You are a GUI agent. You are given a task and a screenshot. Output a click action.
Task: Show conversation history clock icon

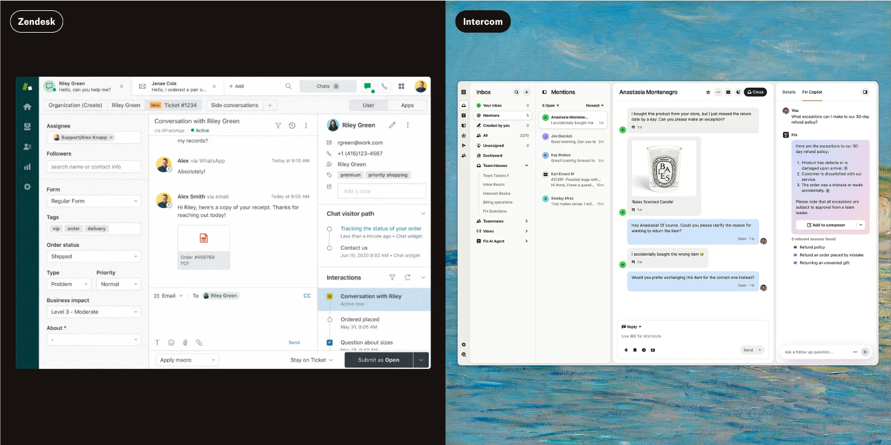[292, 125]
